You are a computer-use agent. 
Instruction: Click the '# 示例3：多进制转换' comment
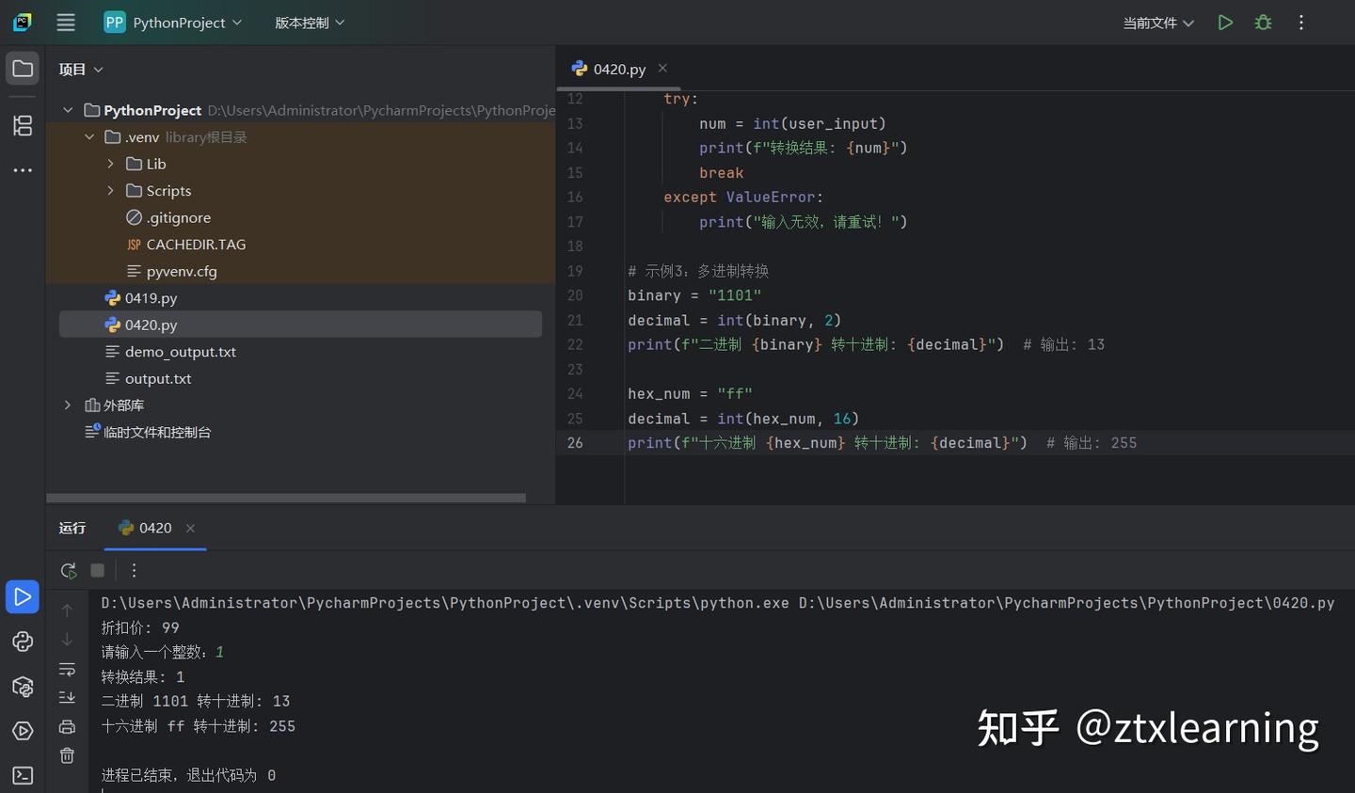pos(698,271)
